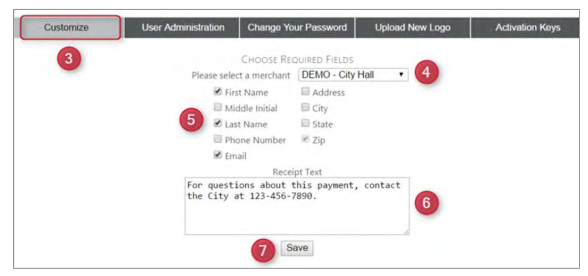The height and width of the screenshot is (276, 588).
Task: Check the Phone Number checkbox
Action: [218, 140]
